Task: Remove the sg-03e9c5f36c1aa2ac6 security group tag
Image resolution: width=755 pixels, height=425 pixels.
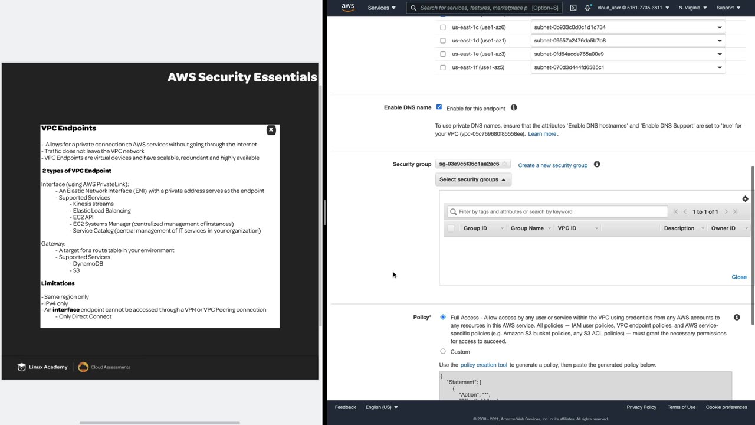Action: click(x=504, y=164)
